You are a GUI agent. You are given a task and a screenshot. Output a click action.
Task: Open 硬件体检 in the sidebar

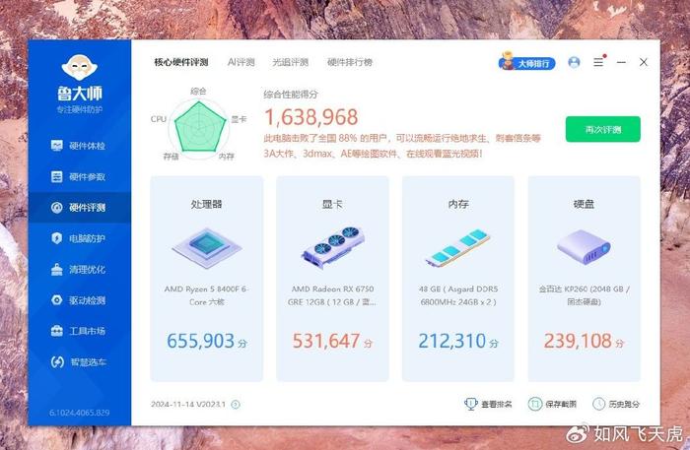pos(79,146)
